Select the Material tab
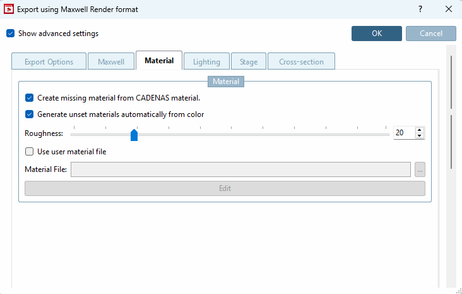The image size is (462, 294). pyautogui.click(x=159, y=61)
